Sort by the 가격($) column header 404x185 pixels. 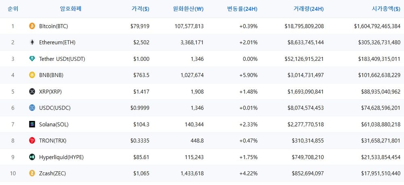(141, 9)
